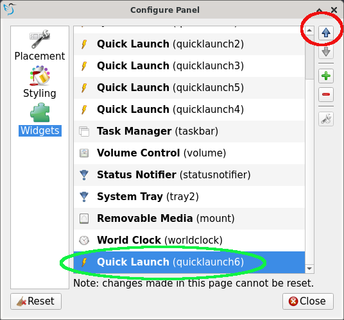Open the Placement section
The height and width of the screenshot is (320, 344).
click(40, 46)
